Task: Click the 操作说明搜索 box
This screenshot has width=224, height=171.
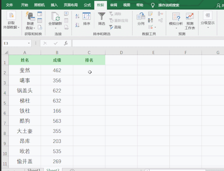Action: (x=169, y=5)
